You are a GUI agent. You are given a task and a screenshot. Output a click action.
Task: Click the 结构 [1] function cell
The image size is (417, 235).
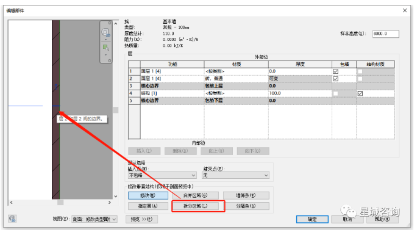point(173,93)
